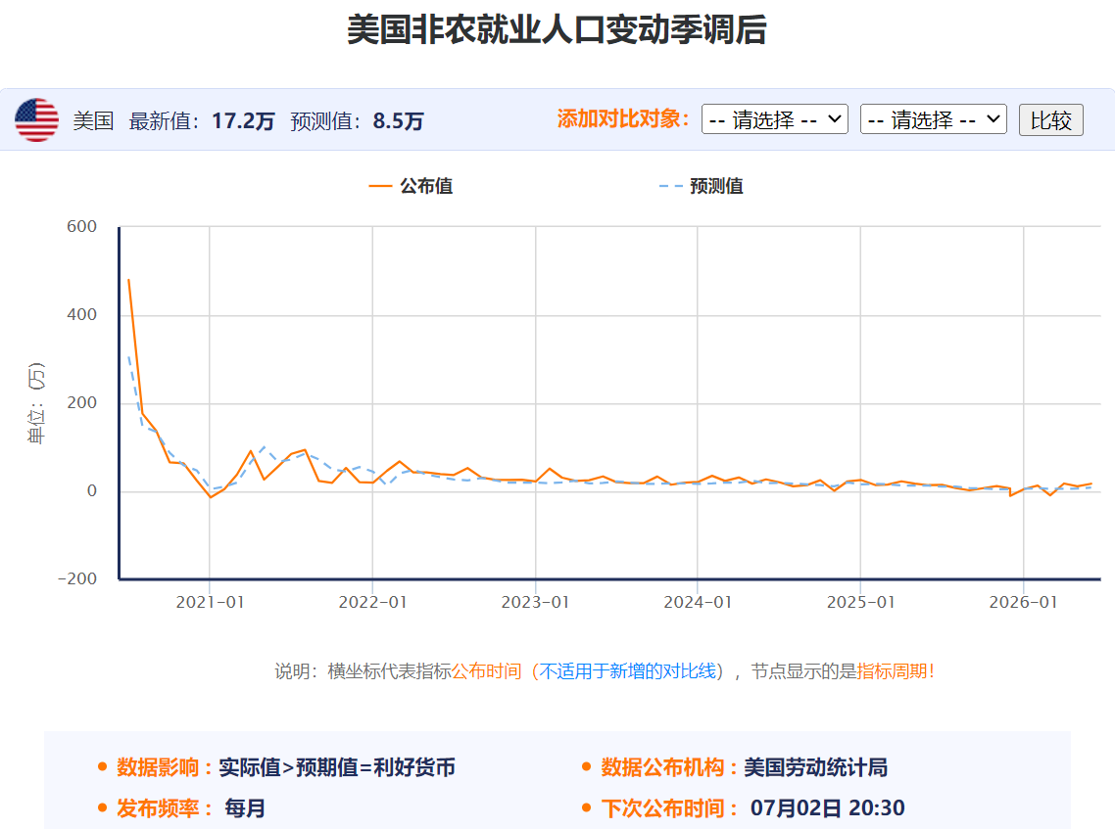Open the second 请选择 comparison dropdown

tap(933, 119)
